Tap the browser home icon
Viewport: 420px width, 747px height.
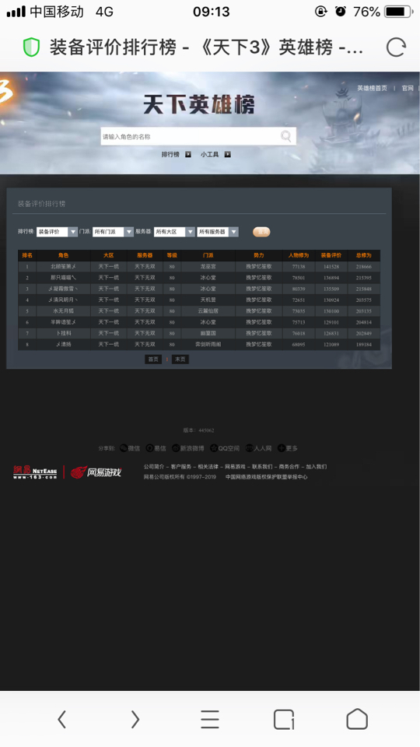(357, 719)
